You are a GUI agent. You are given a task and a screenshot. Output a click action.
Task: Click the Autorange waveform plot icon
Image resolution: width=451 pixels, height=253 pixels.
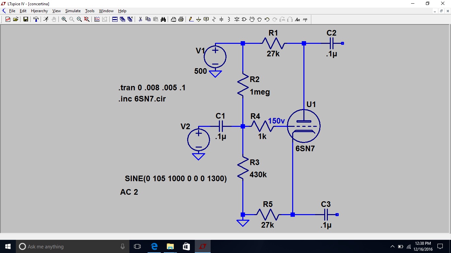pyautogui.click(x=97, y=19)
